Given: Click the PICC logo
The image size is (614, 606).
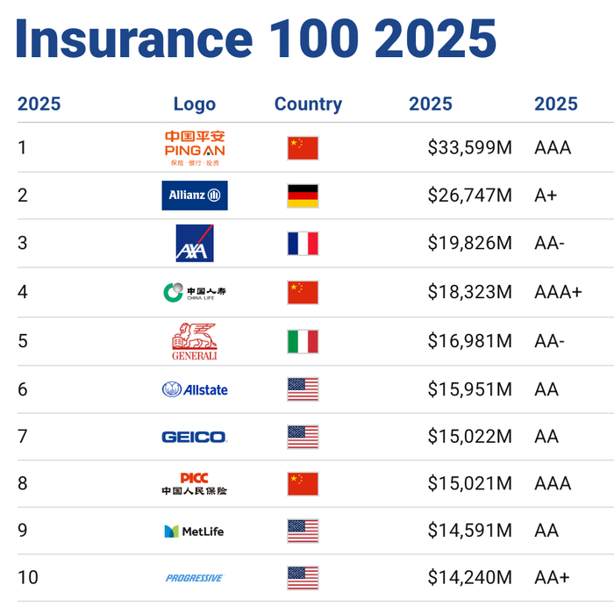Looking at the screenshot, I should pyautogui.click(x=194, y=483).
